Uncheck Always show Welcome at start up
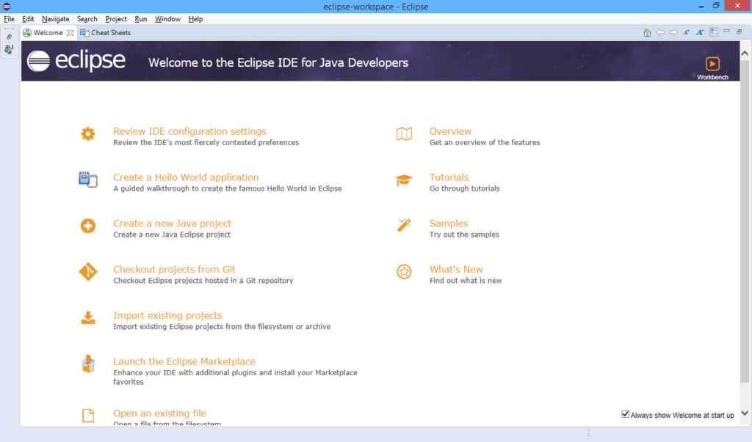This screenshot has height=442, width=752. [625, 414]
